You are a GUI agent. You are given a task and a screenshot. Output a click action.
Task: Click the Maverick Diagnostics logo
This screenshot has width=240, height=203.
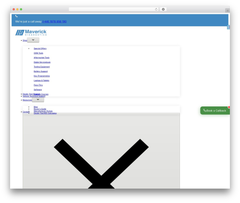[x=31, y=33]
